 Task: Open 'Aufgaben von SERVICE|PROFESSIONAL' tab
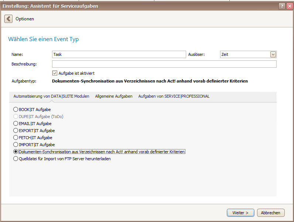pos(174,96)
